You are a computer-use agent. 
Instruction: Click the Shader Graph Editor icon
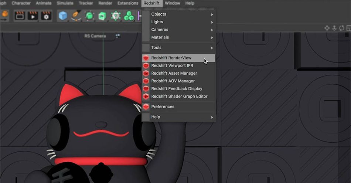[146, 96]
